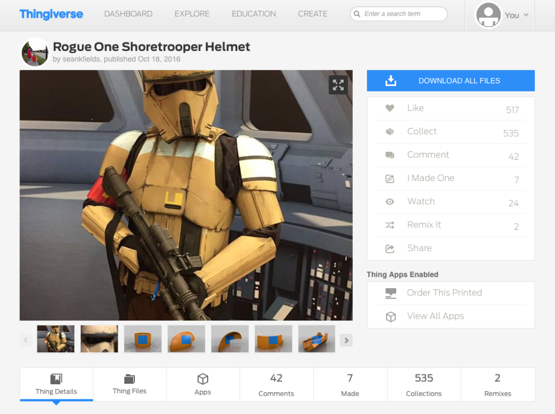Open the 2 Remixes tab
555x414 pixels.
[498, 384]
